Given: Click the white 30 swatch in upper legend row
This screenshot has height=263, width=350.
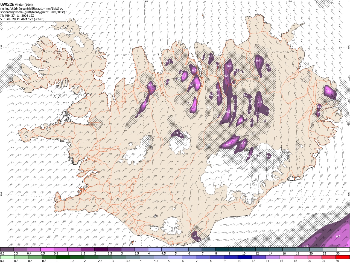Looking at the screenshot, I should coord(343,249).
